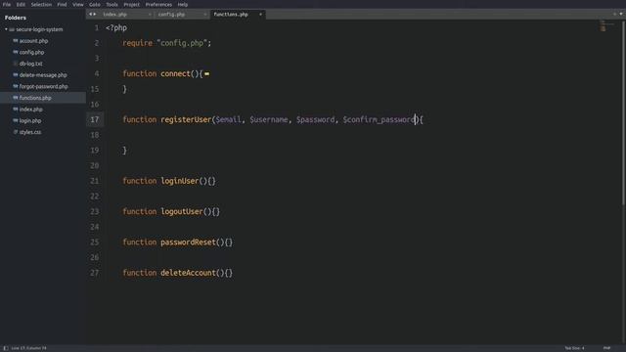Open the Selection menu
This screenshot has width=626, height=352.
point(41,4)
